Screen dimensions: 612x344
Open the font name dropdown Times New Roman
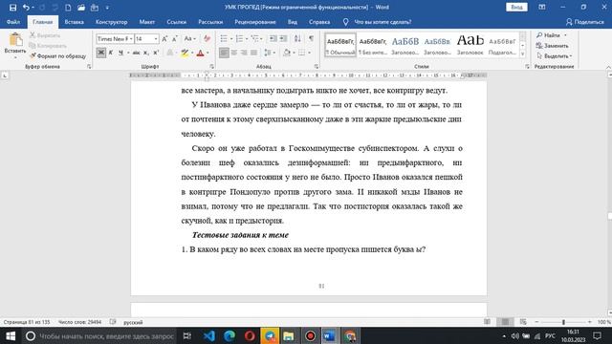[131, 39]
